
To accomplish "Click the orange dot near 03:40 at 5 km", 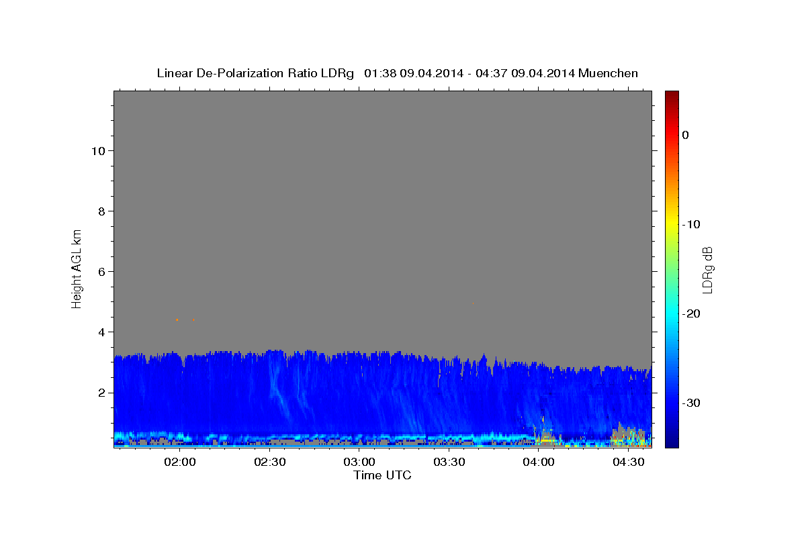I will pyautogui.click(x=474, y=303).
